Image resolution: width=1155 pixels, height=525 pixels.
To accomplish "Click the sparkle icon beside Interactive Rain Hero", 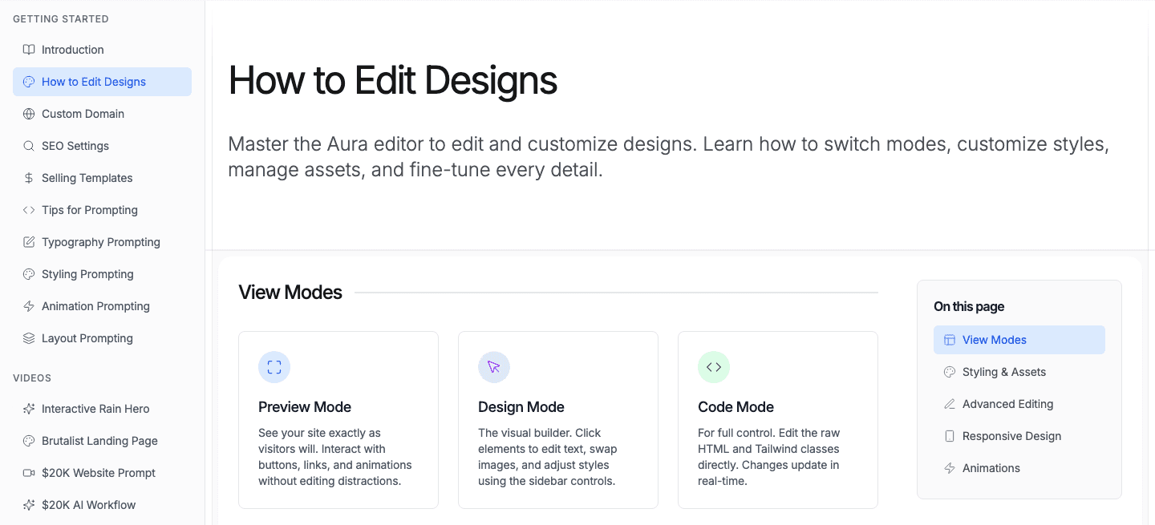I will pos(29,409).
